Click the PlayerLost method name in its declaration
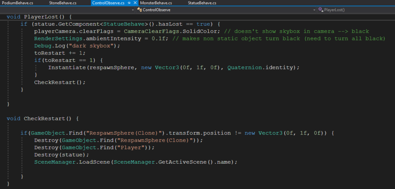Screen dimensions: 395x189 41,17
